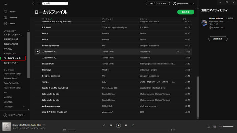This screenshot has height=133, width=237.
Task: Select the Sideways track
Action: pyautogui.click(x=113, y=70)
